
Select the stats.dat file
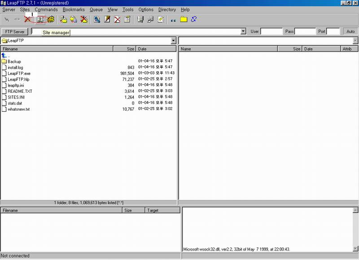click(x=15, y=103)
